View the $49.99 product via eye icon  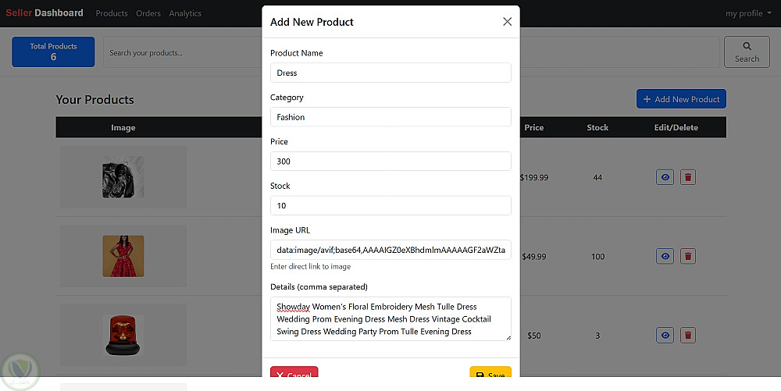pyautogui.click(x=665, y=256)
